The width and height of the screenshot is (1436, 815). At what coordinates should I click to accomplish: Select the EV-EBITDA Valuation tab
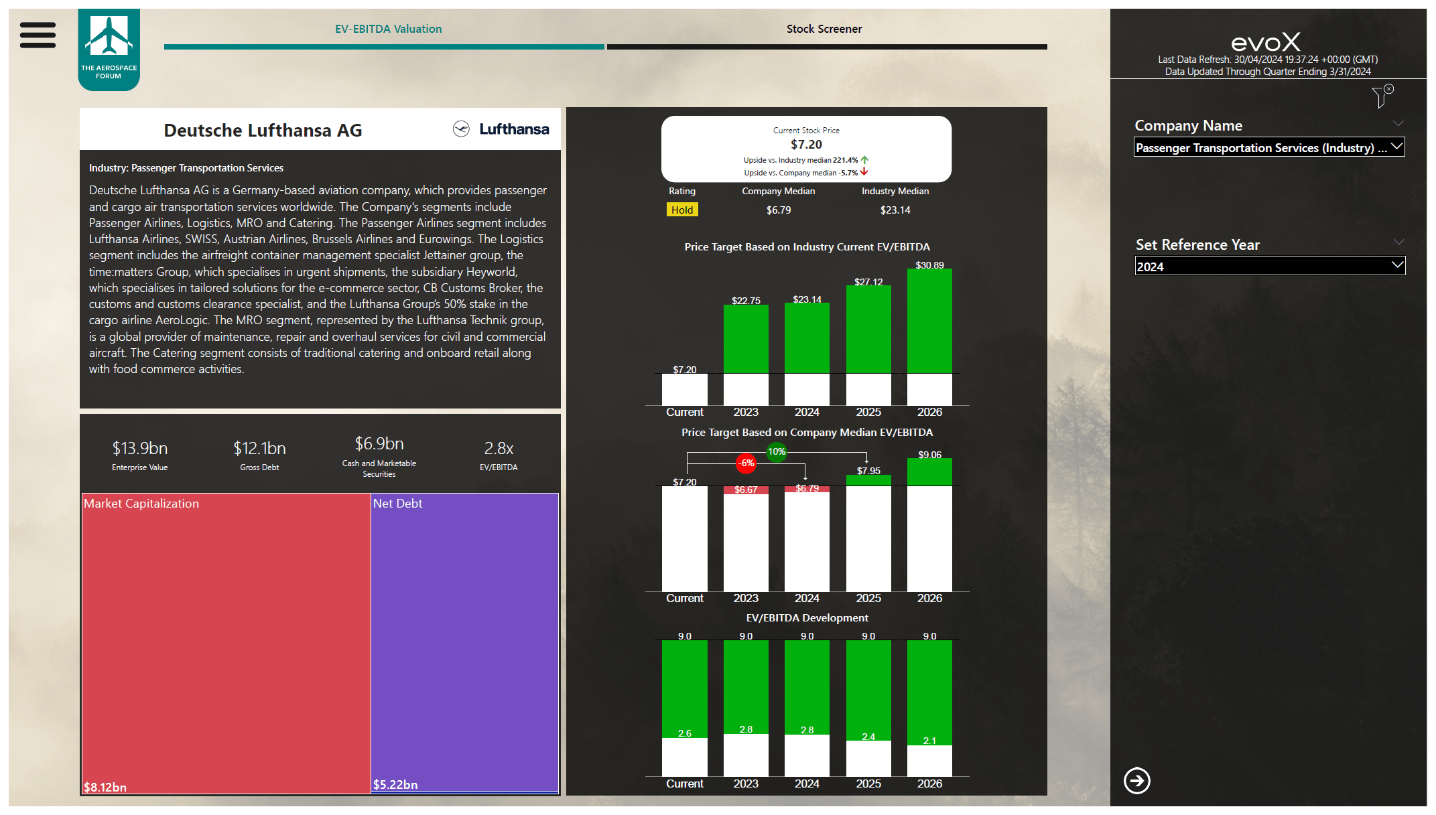388,29
